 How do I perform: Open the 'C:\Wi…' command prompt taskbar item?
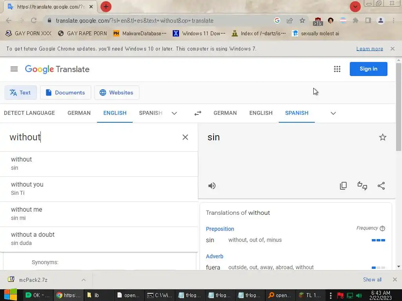159,295
